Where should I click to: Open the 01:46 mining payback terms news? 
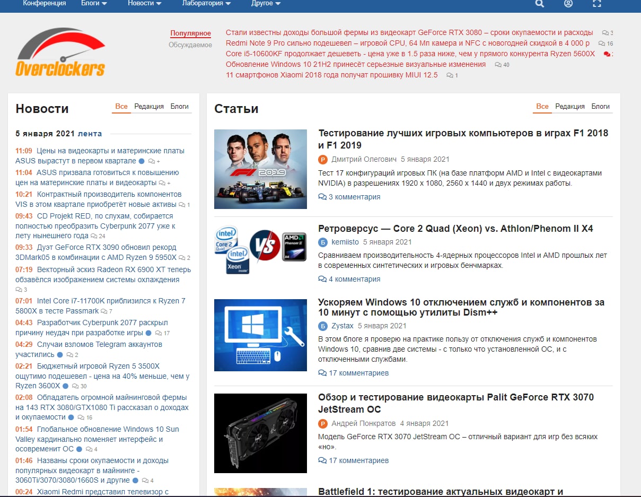tap(92, 470)
